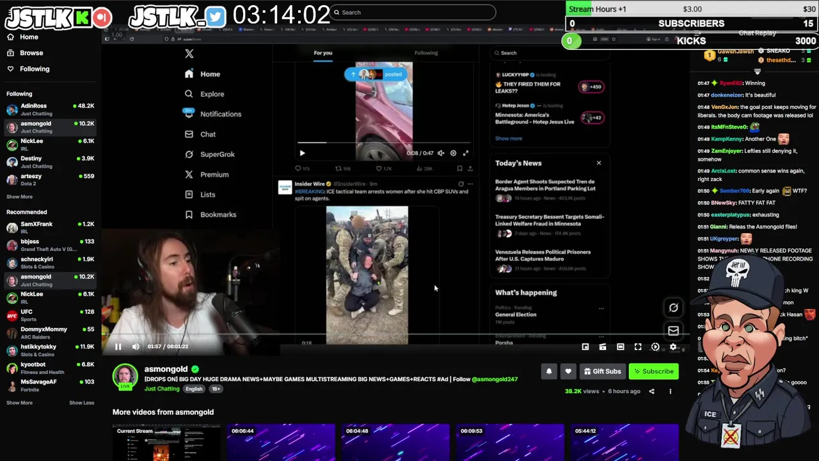This screenshot has height=461, width=819.
Task: Select the English tag under stream title
Action: 194,389
